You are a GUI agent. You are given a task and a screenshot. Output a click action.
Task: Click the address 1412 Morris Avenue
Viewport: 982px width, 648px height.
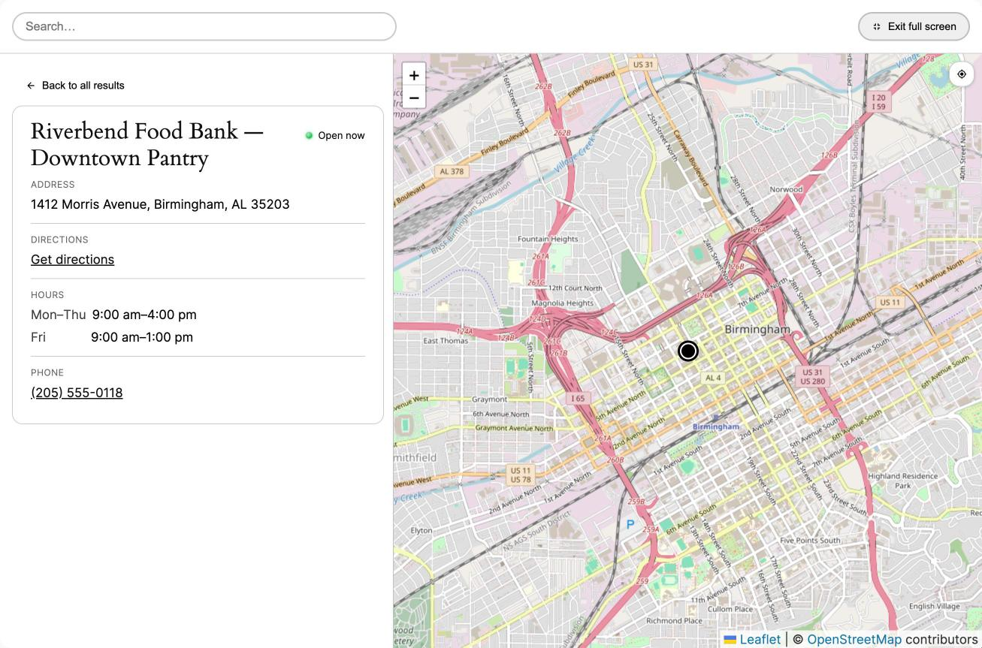click(x=160, y=204)
